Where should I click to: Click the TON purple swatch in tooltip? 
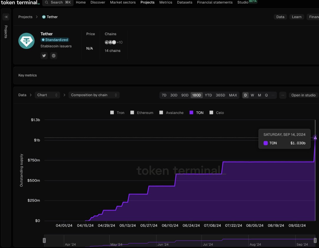pos(266,143)
